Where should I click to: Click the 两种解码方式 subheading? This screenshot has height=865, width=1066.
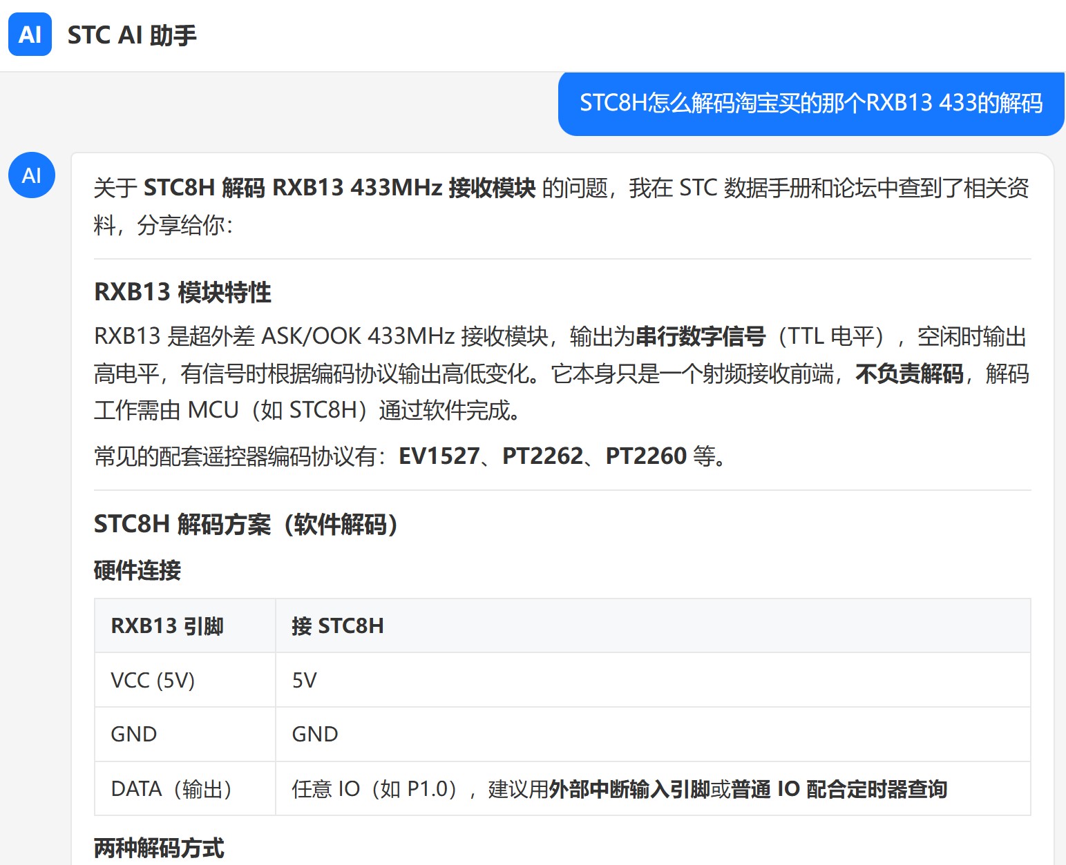pos(159,848)
